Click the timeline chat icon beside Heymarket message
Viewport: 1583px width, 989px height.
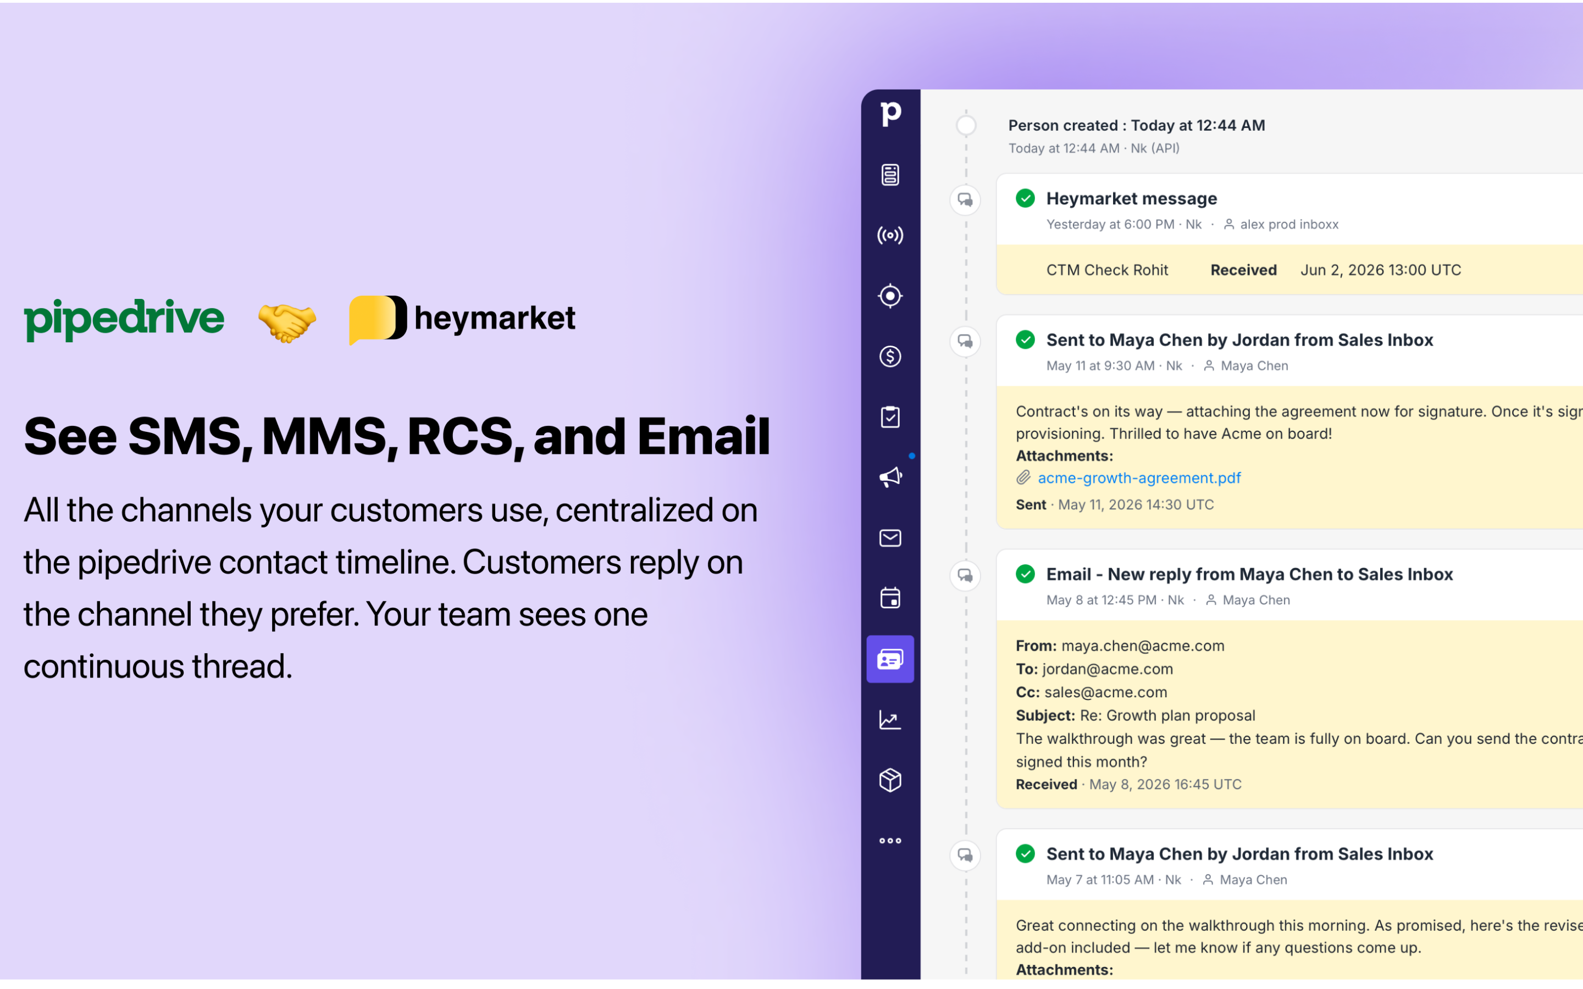pyautogui.click(x=965, y=199)
